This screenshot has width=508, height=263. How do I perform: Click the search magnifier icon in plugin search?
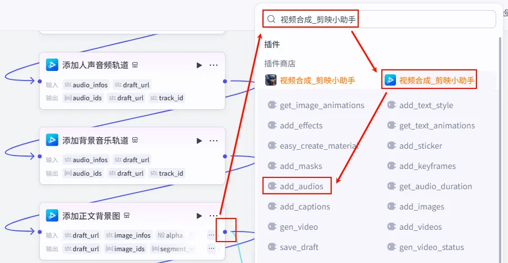[x=271, y=20]
